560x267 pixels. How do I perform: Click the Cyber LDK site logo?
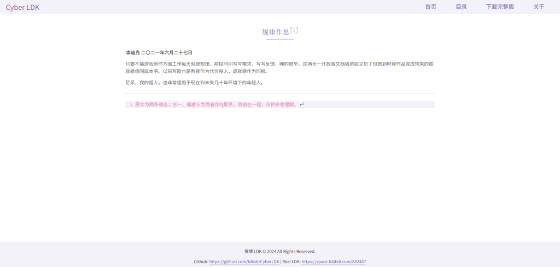pyautogui.click(x=22, y=7)
